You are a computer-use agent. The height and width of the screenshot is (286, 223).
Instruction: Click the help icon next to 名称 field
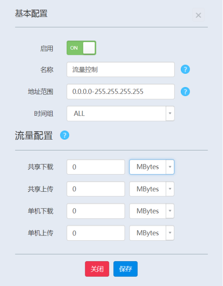point(185,69)
